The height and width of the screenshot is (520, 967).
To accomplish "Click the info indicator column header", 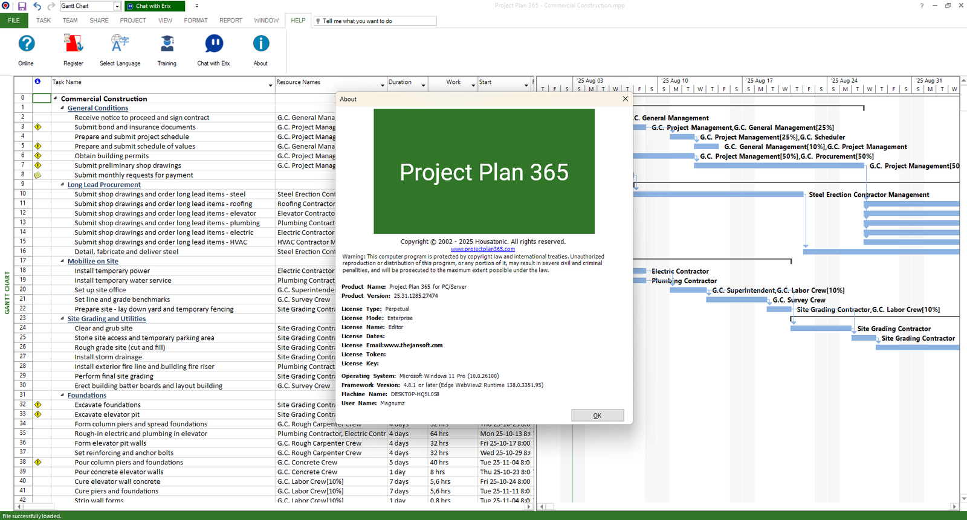I will (37, 82).
